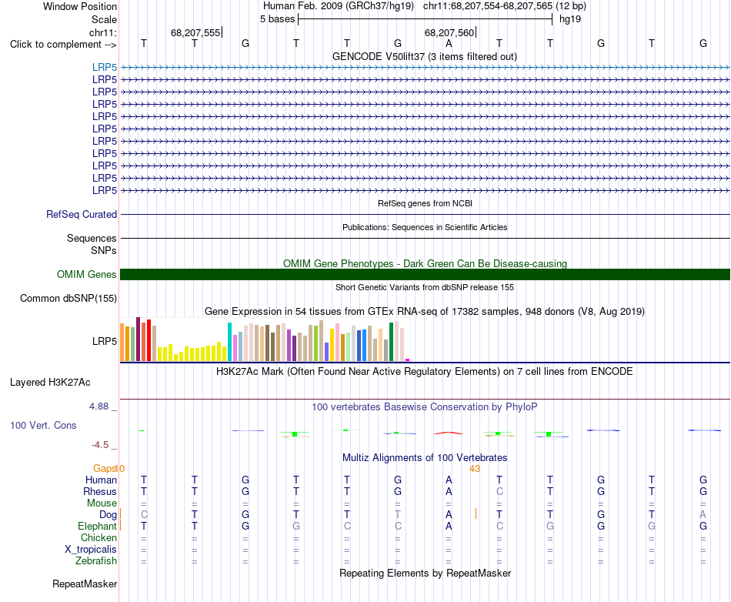Click the base A in the chr11 sequence row
The image size is (731, 602).
point(449,43)
